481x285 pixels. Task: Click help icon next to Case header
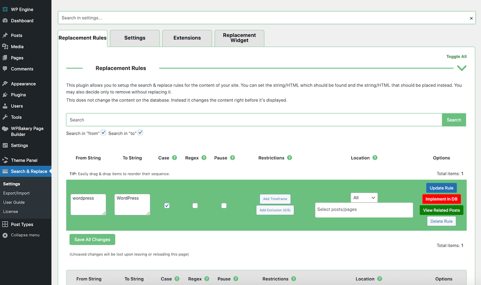[x=174, y=158]
